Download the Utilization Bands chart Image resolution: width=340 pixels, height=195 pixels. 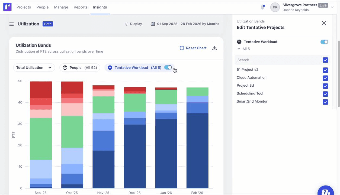click(x=214, y=48)
